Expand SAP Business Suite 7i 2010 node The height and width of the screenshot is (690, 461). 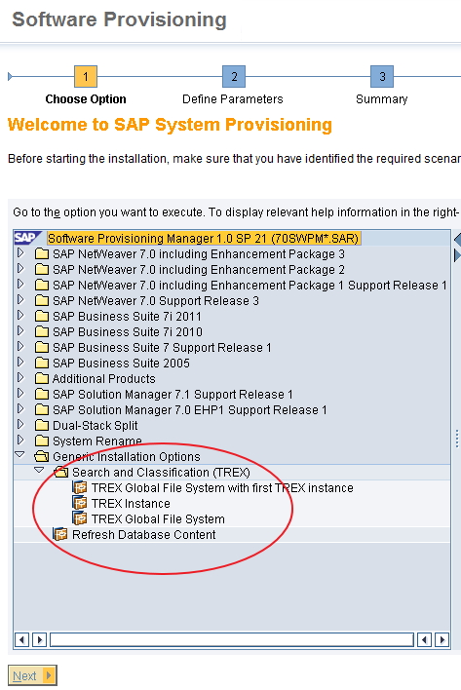20,331
